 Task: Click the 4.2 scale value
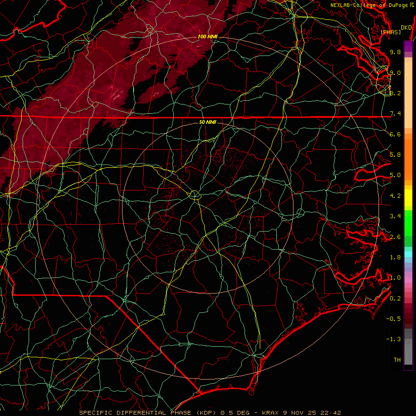click(395, 196)
